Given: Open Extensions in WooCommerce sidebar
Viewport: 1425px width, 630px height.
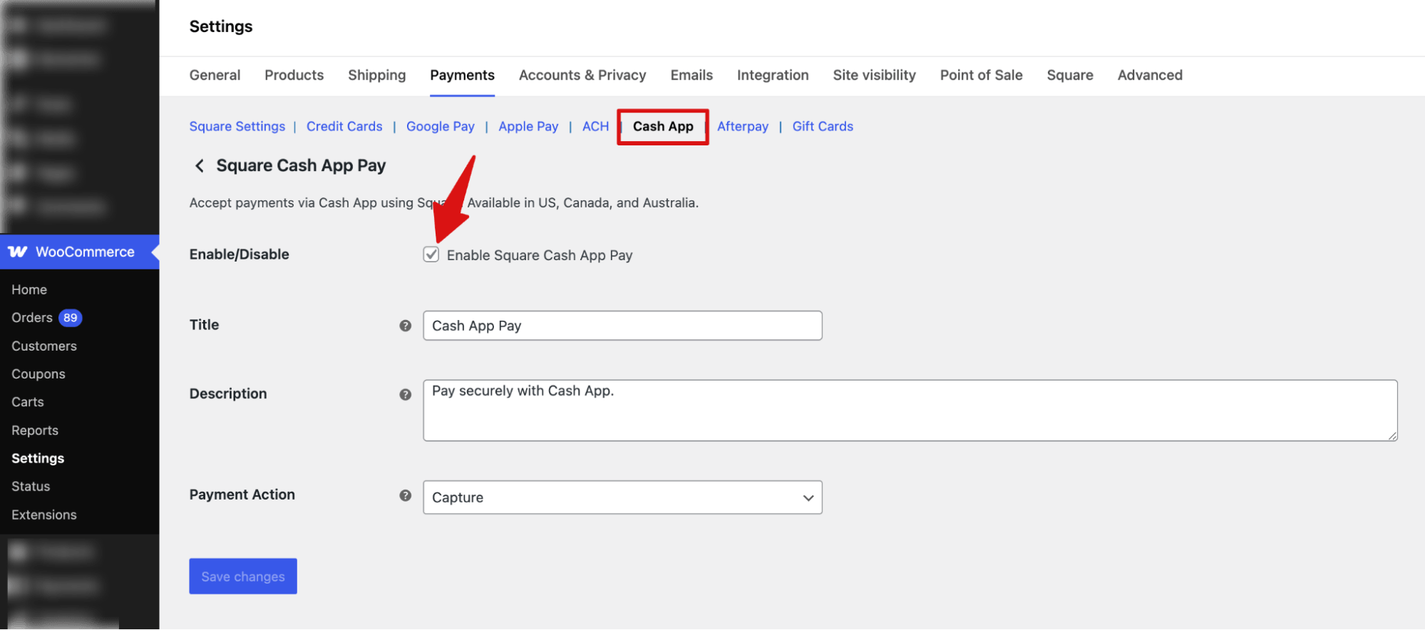Looking at the screenshot, I should 44,515.
